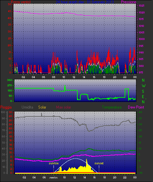Select the magenta Dew Point label
Viewport: 153px width, 182px height.
point(136,107)
